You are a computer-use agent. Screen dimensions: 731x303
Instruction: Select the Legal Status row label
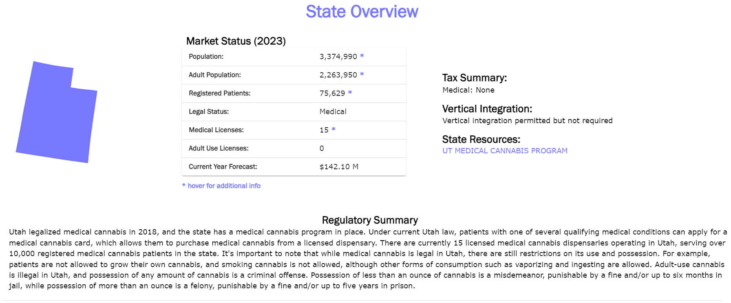coord(209,112)
